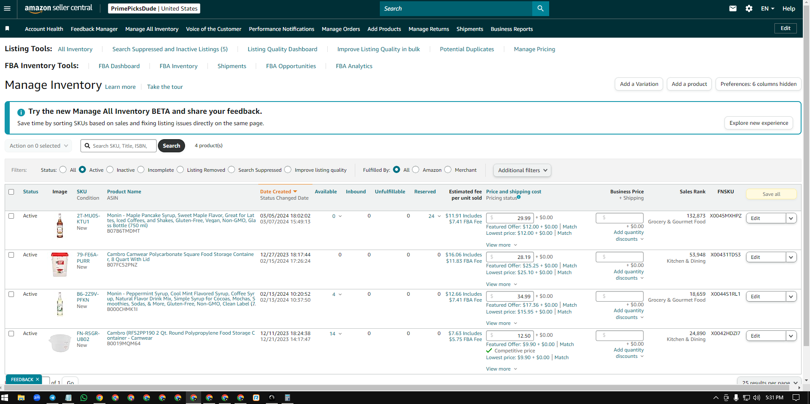Click the price field showing 29.99
This screenshot has height=404, width=810.
click(510, 218)
